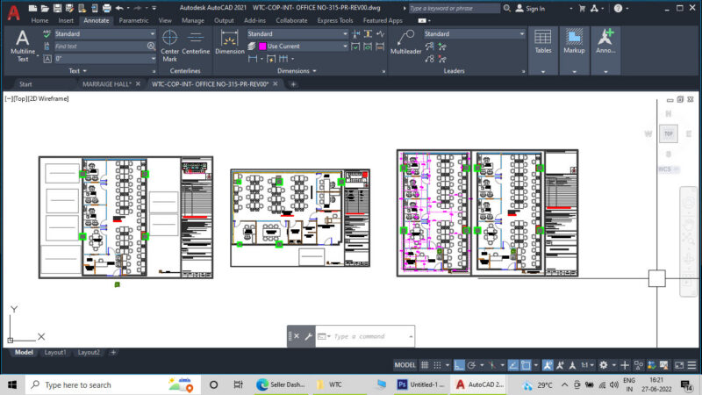702x395 pixels.
Task: Click the Workspace Switching gear icon
Action: click(604, 365)
